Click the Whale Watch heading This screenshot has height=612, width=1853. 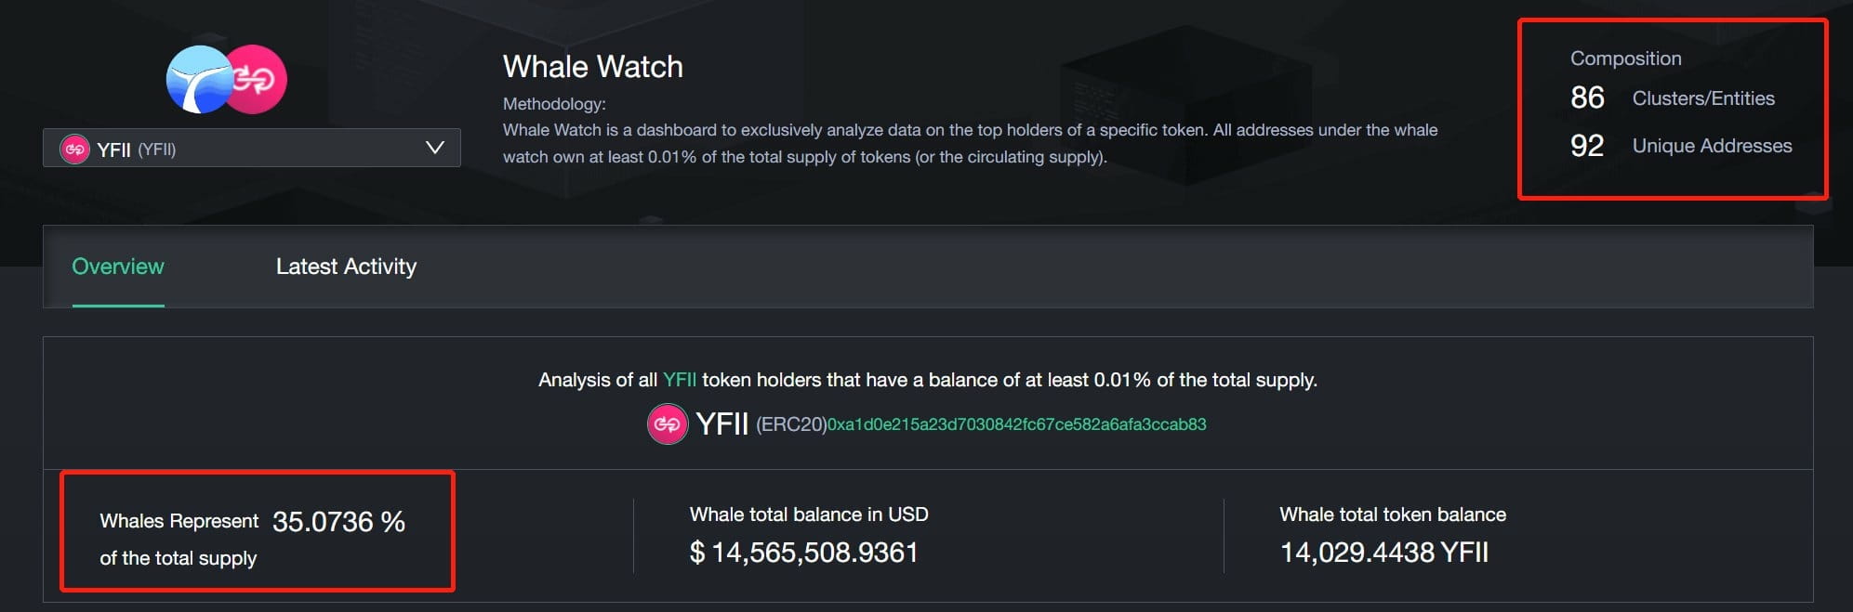tap(593, 67)
